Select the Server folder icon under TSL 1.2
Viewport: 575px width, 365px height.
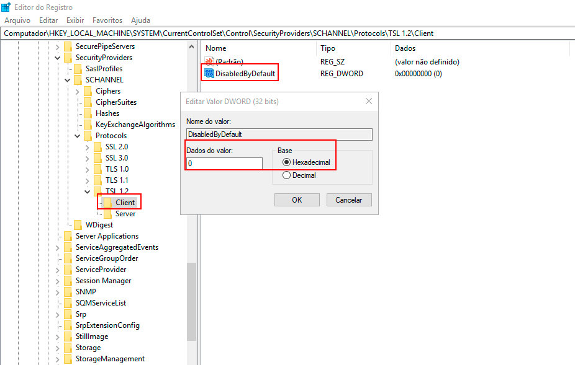coord(107,214)
